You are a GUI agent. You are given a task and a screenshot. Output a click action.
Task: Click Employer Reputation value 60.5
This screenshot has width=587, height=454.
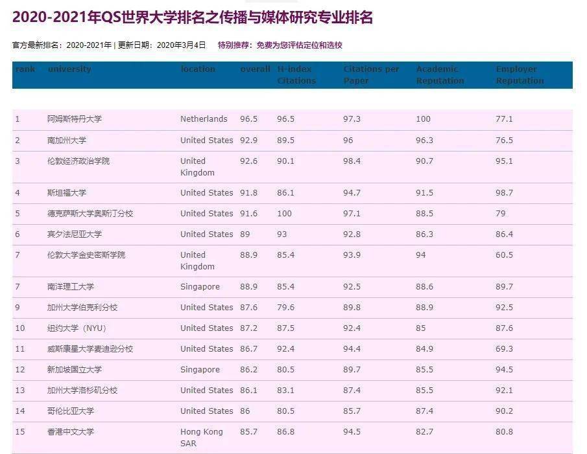[504, 255]
